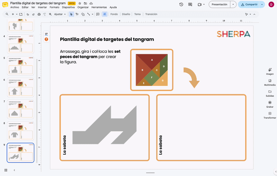Click the Presentación button
The width and height of the screenshot is (277, 176).
click(x=220, y=5)
